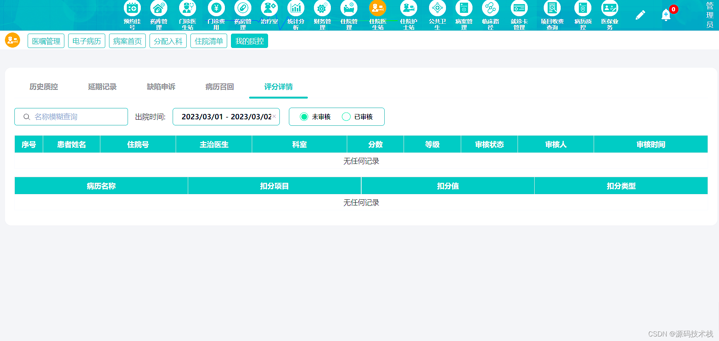Open the 住院医生站 module icon
This screenshot has width=719, height=341.
[377, 8]
